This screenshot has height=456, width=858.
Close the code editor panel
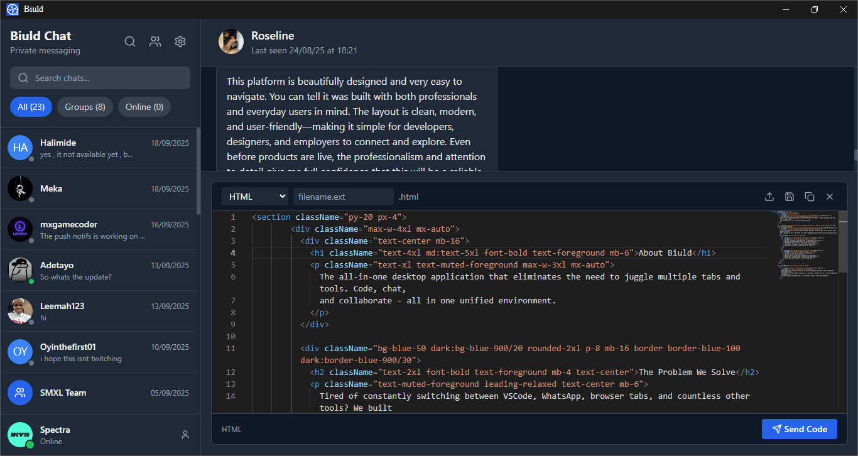pyautogui.click(x=830, y=197)
